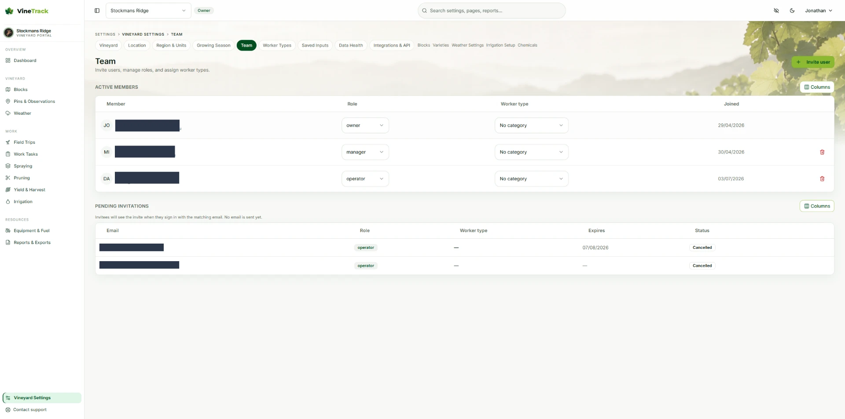Toggle dark mode moon icon
This screenshot has width=845, height=419.
tap(792, 11)
